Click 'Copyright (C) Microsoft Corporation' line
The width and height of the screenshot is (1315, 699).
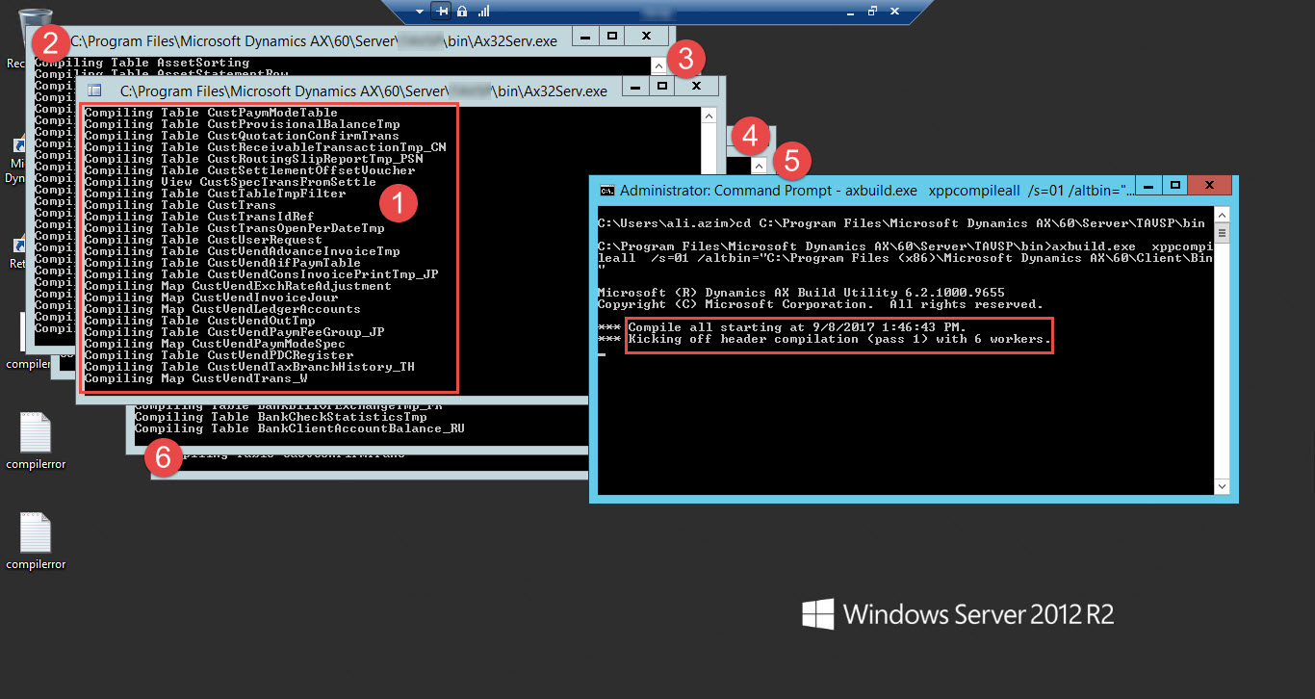tap(820, 304)
